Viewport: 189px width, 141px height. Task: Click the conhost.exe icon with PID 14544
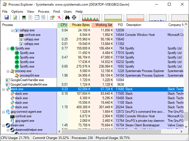(21, 35)
